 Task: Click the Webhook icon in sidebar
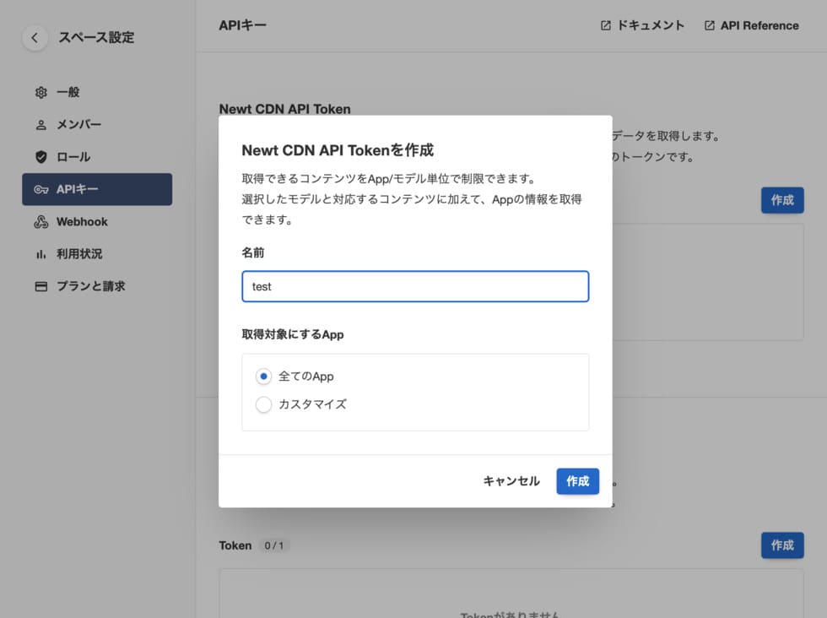(x=41, y=222)
